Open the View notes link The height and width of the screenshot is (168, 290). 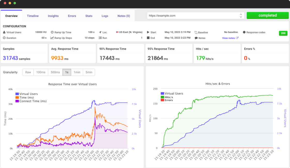coord(228,38)
